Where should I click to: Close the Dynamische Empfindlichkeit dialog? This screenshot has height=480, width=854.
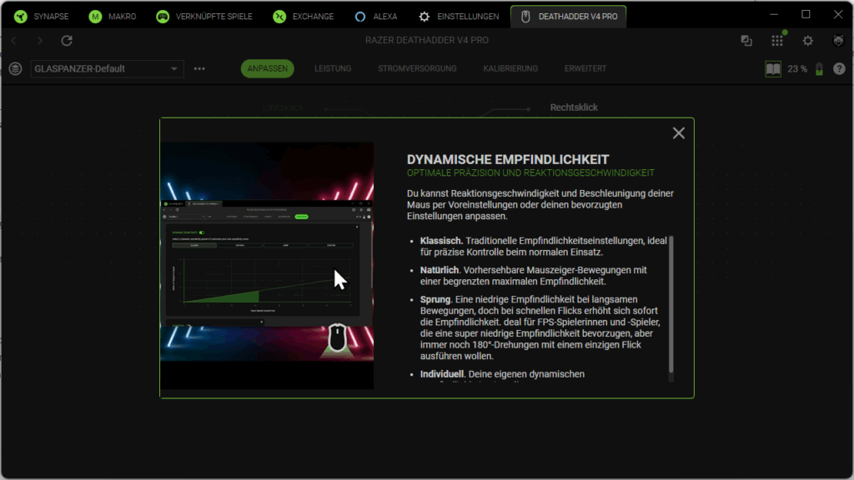679,132
